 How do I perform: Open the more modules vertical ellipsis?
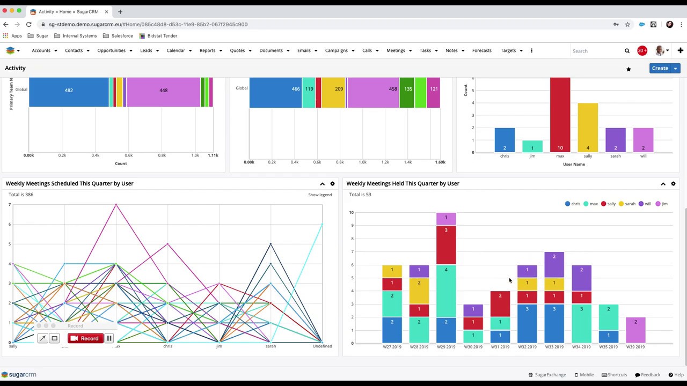[x=531, y=50]
